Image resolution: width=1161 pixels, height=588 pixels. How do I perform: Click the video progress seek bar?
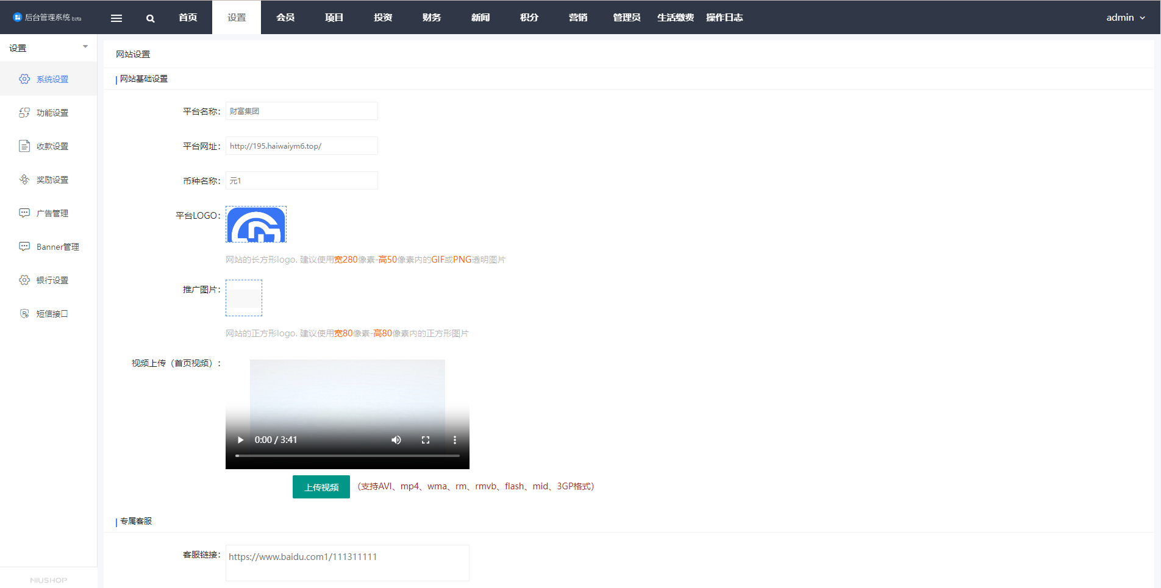click(x=348, y=456)
